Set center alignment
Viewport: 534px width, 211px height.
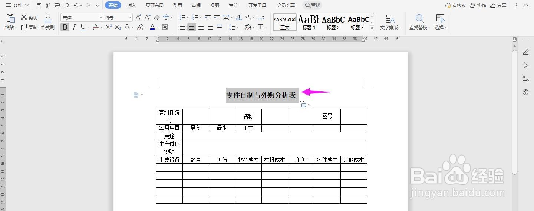(192, 27)
